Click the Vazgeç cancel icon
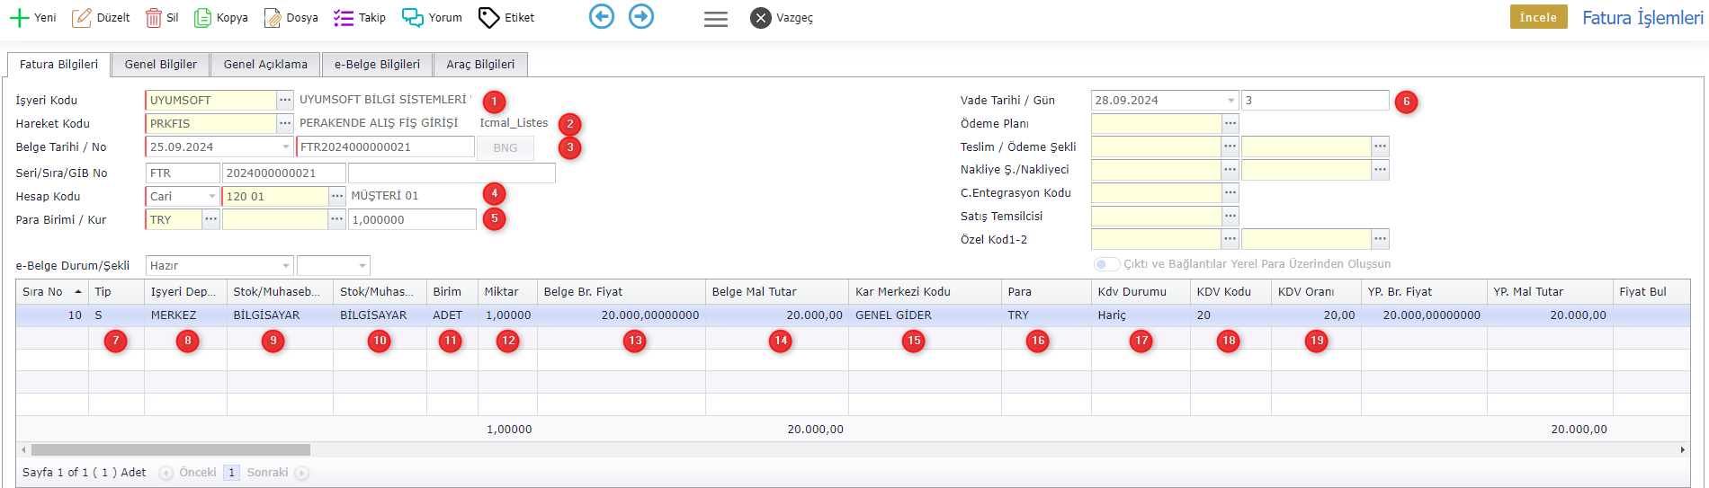 pyautogui.click(x=761, y=18)
